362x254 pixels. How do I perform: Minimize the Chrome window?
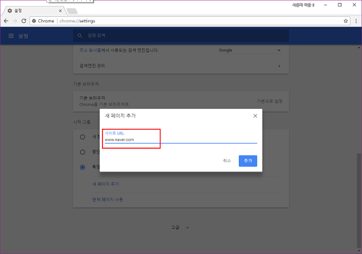pyautogui.click(x=326, y=5)
